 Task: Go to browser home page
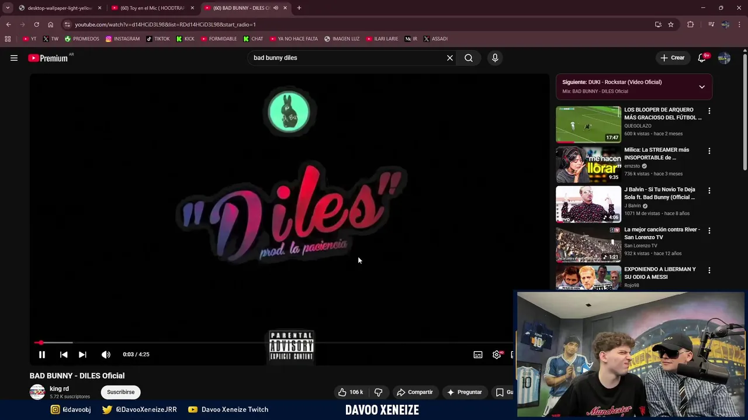pos(50,24)
